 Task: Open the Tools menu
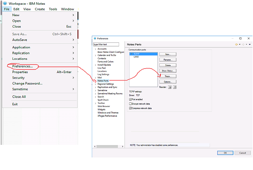pos(53,9)
